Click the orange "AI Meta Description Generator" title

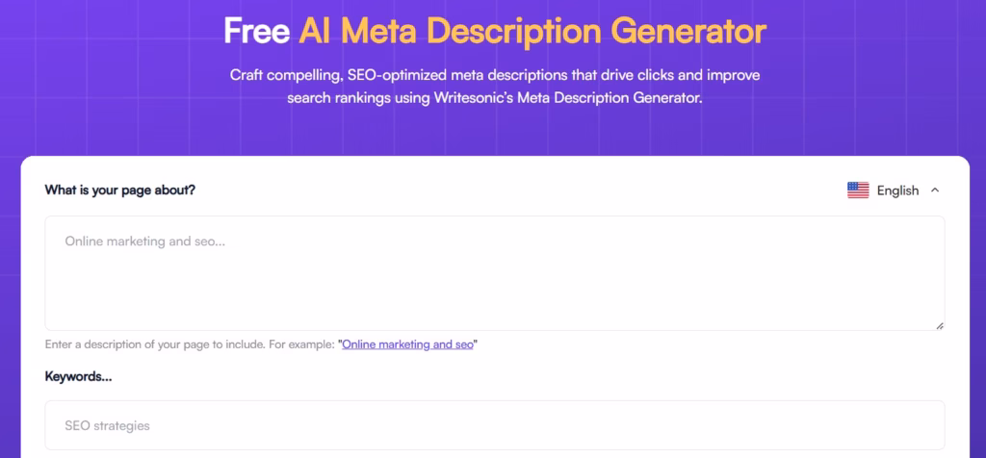(532, 32)
